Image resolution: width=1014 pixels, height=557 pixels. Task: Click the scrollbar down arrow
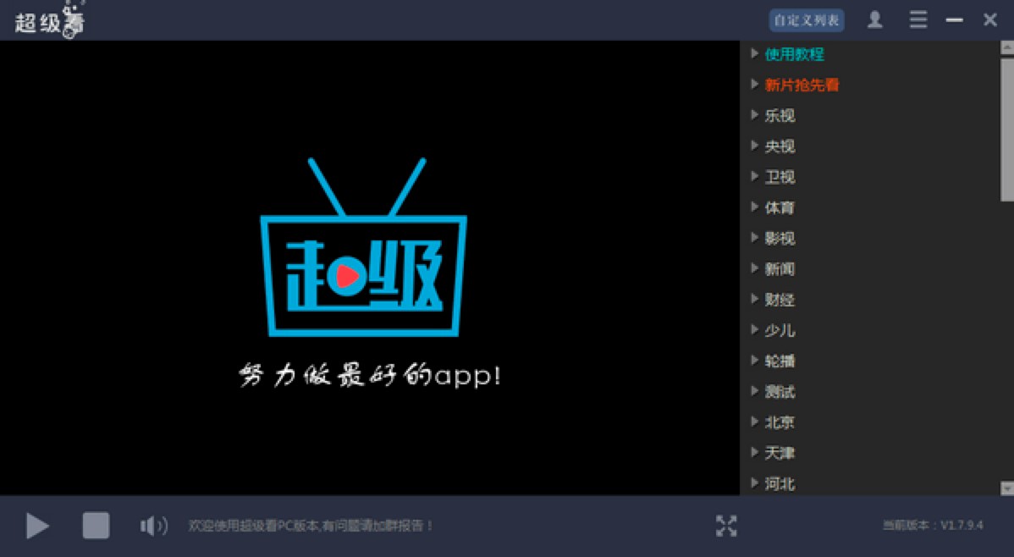[x=1007, y=488]
